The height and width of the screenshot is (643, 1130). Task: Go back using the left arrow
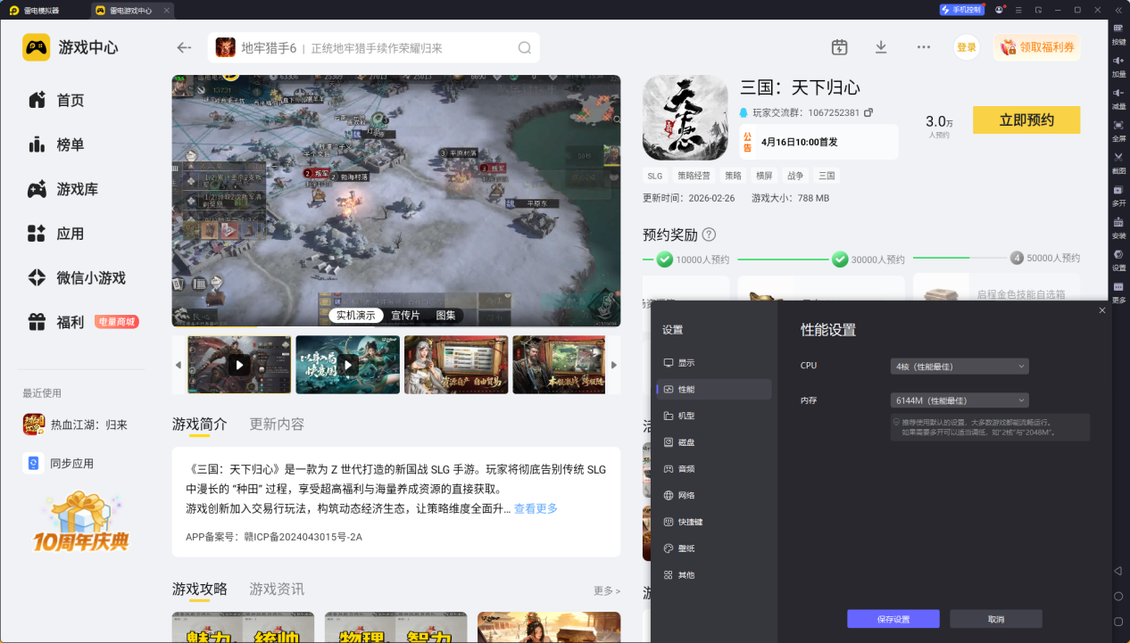point(185,48)
